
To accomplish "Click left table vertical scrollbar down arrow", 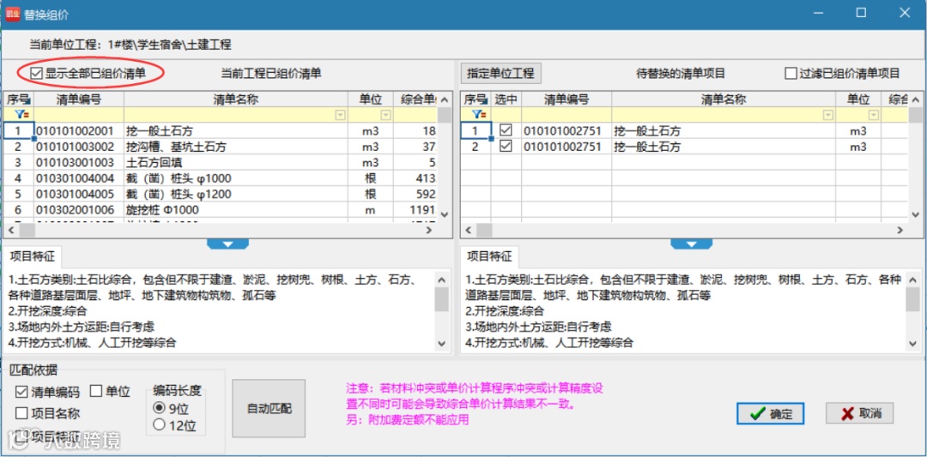I will [x=445, y=214].
